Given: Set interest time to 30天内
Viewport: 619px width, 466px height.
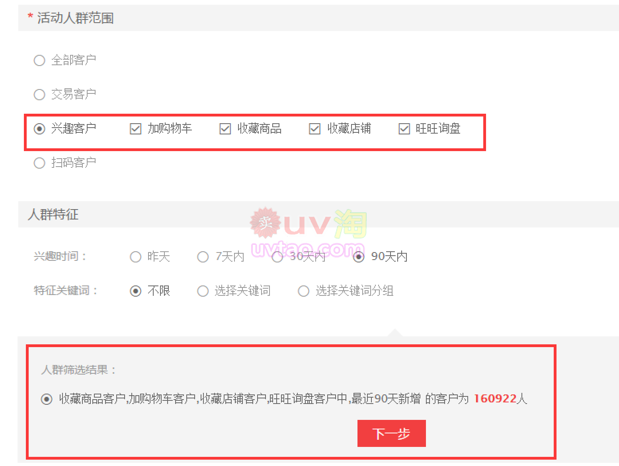Looking at the screenshot, I should tap(277, 257).
